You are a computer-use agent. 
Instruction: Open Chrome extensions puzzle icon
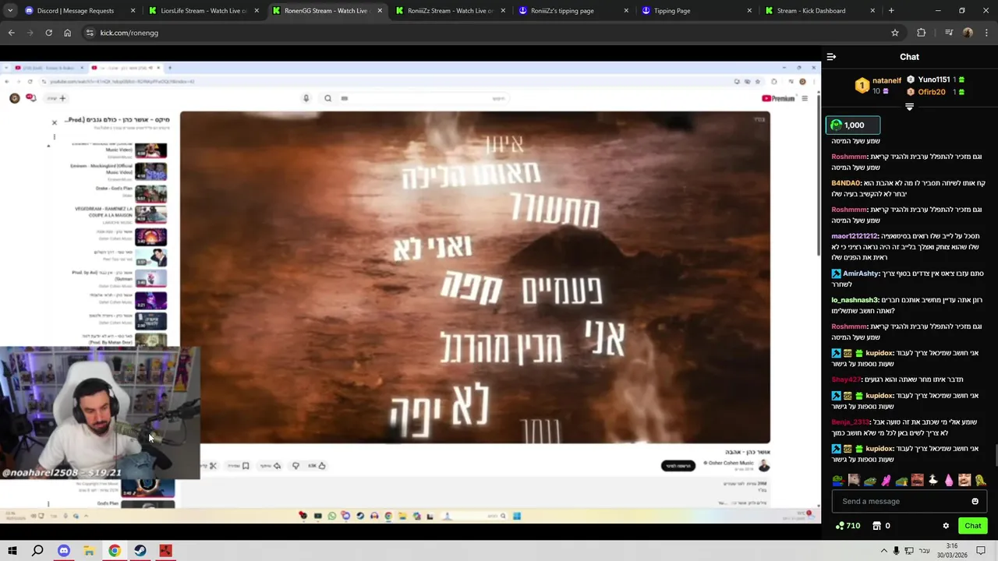click(921, 33)
